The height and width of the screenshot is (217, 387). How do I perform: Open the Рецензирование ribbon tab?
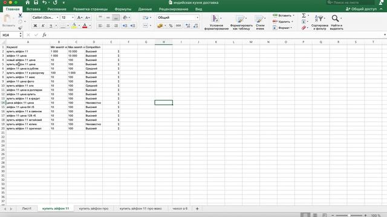[x=174, y=9]
